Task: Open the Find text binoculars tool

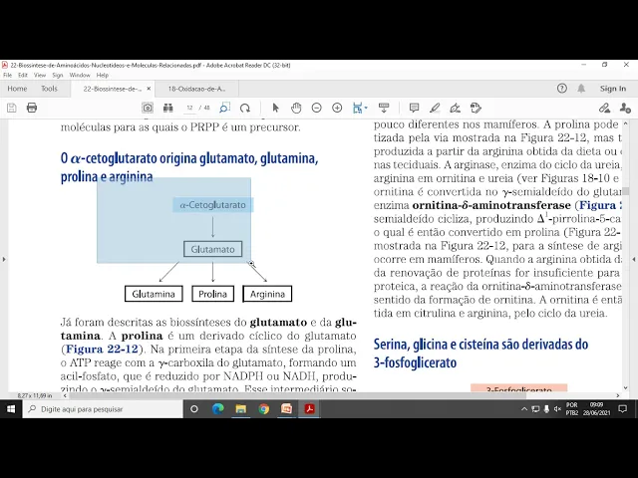Action: [x=167, y=108]
